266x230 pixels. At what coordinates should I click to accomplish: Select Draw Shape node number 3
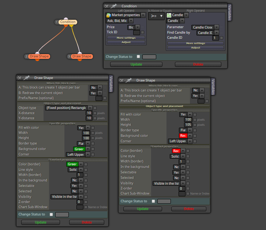(x=82, y=56)
